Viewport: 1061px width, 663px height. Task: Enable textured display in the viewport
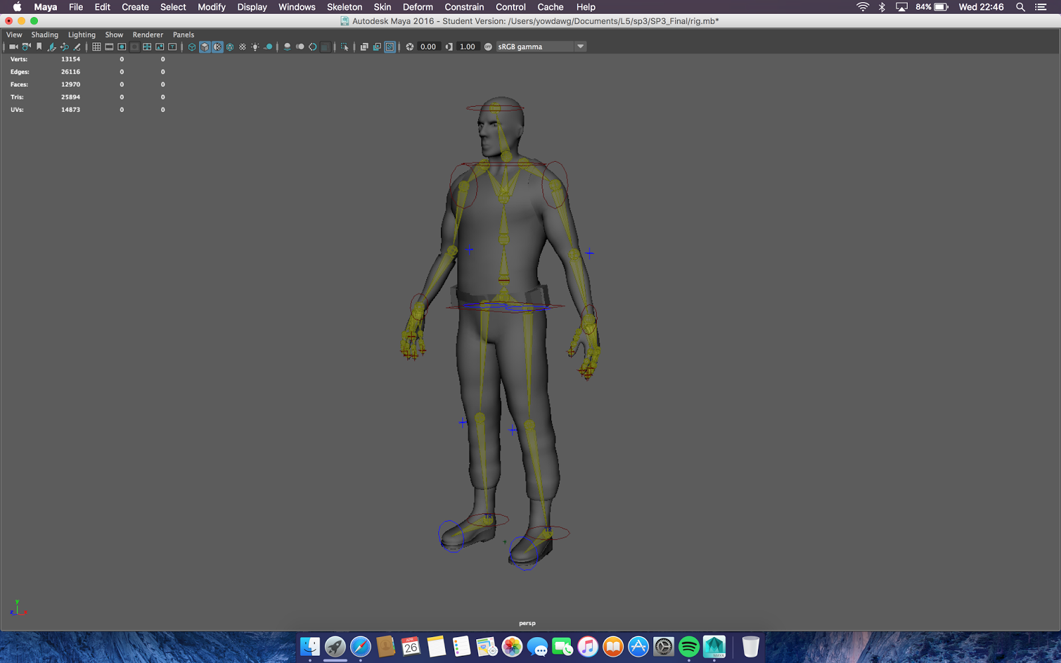(x=217, y=46)
